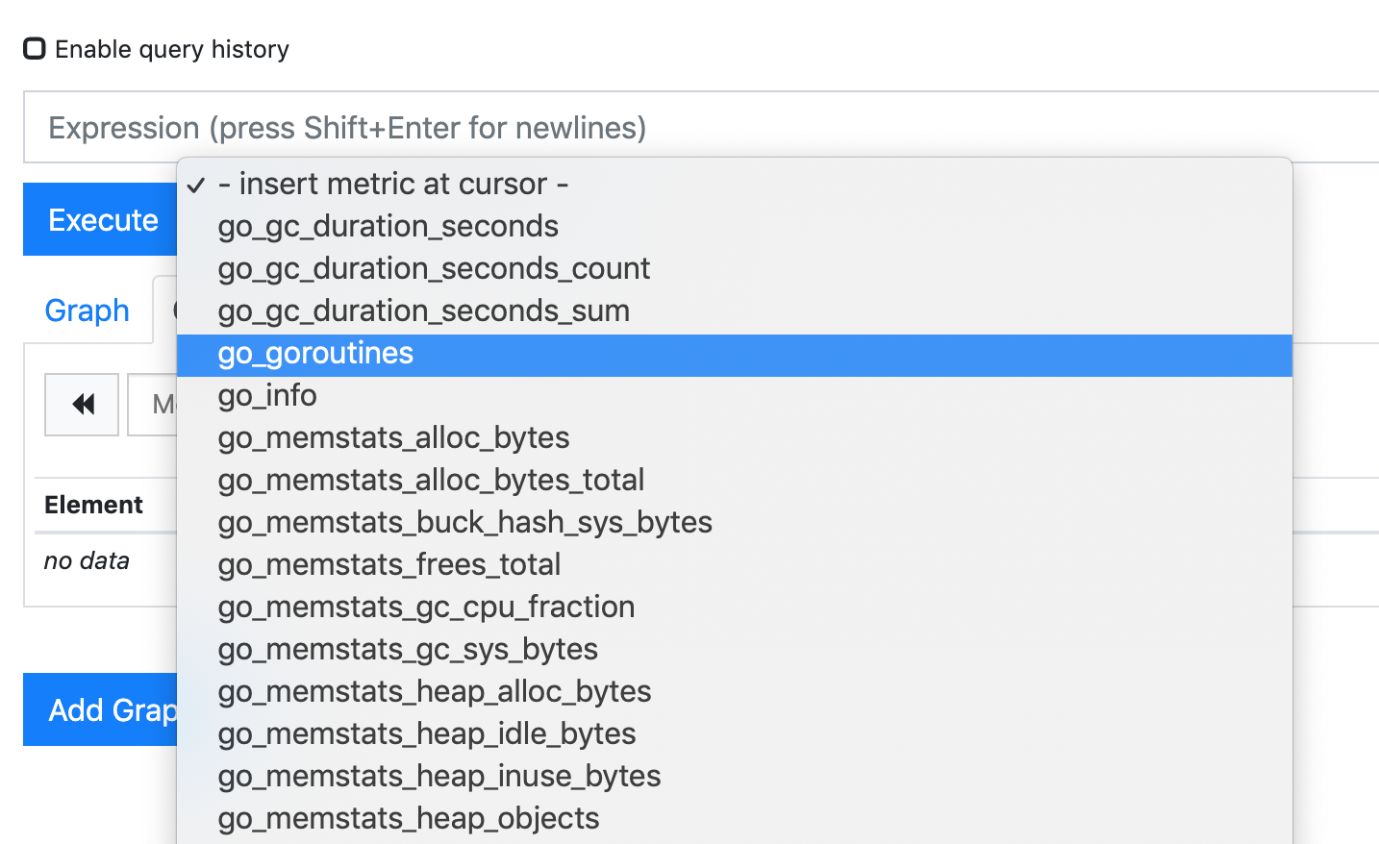Image resolution: width=1379 pixels, height=844 pixels.
Task: Choose the go_memstats_heap_alloc_bytes metric
Action: pos(435,691)
